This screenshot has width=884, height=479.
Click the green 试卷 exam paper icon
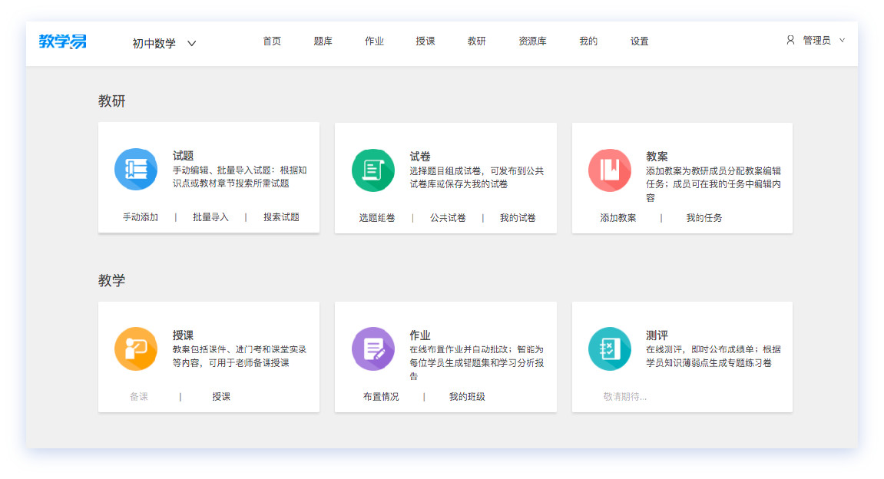[x=372, y=169]
